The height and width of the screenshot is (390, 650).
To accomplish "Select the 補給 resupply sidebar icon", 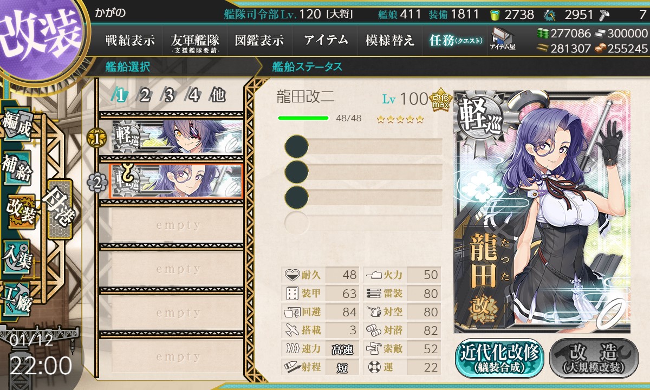I will [16, 169].
